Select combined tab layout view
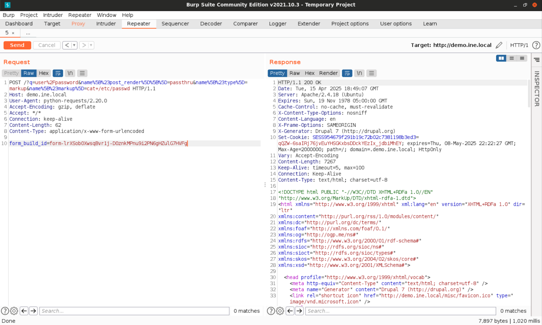542x325 pixels. point(522,58)
